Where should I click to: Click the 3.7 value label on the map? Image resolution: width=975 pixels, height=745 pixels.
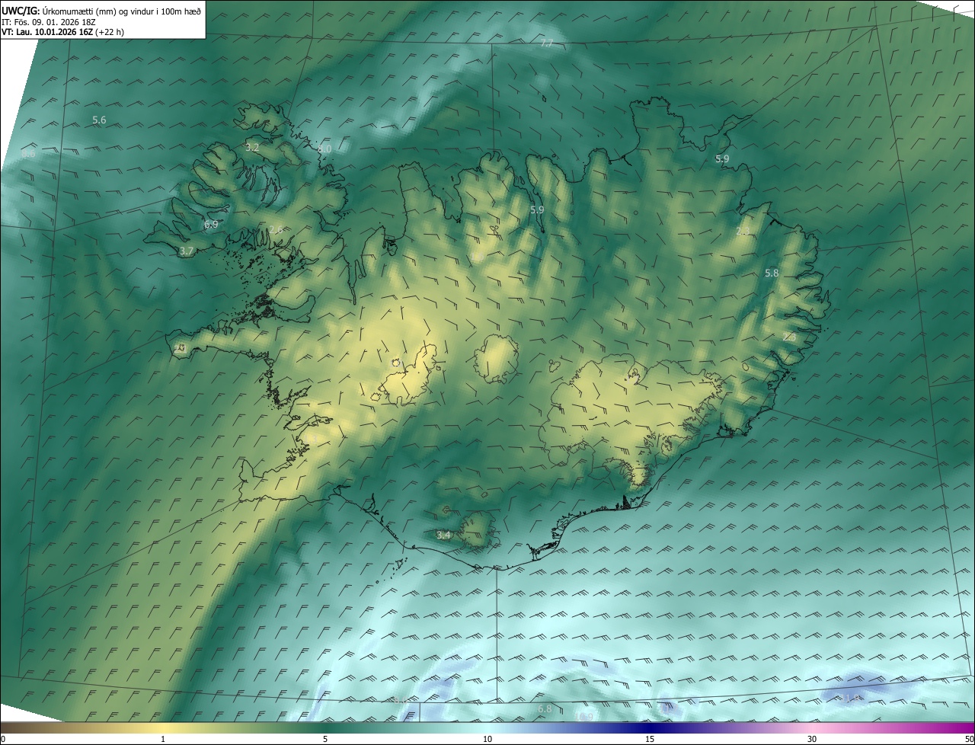(x=187, y=251)
